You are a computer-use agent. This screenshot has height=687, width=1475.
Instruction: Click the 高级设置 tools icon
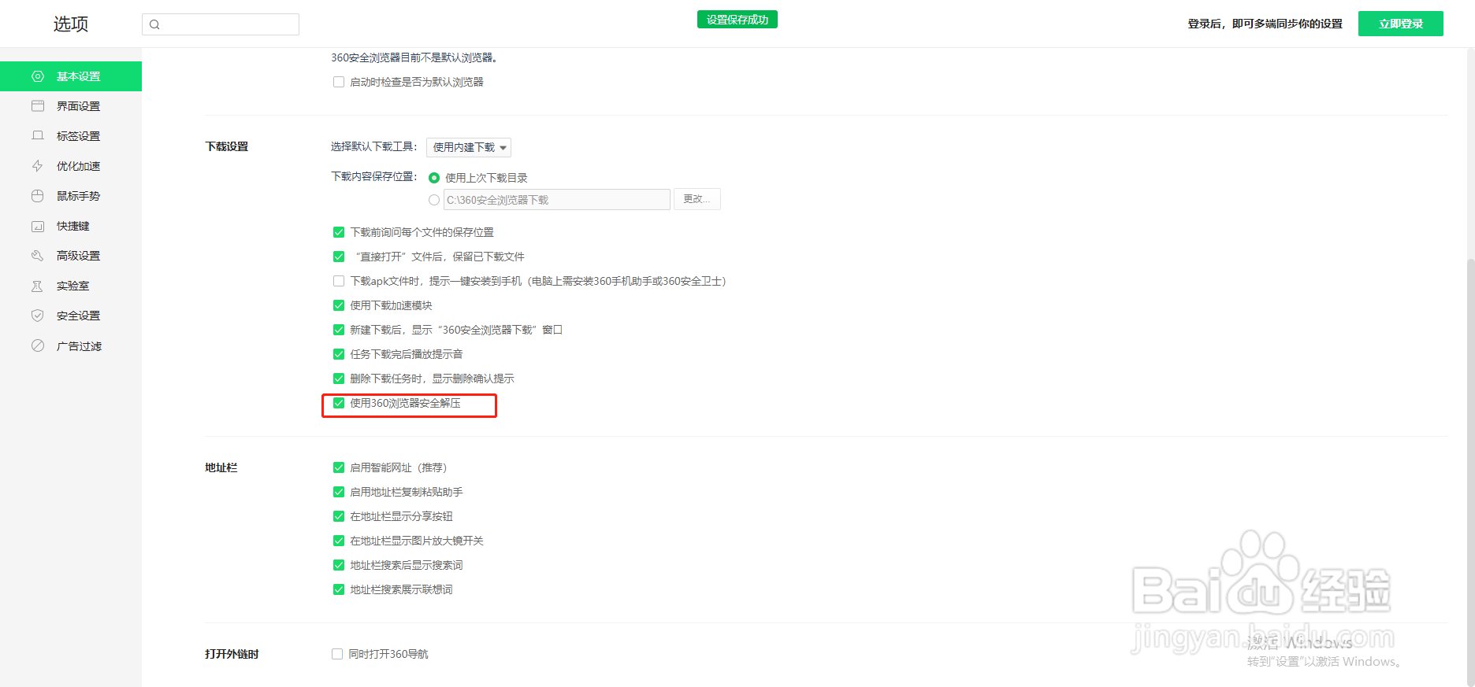[37, 256]
